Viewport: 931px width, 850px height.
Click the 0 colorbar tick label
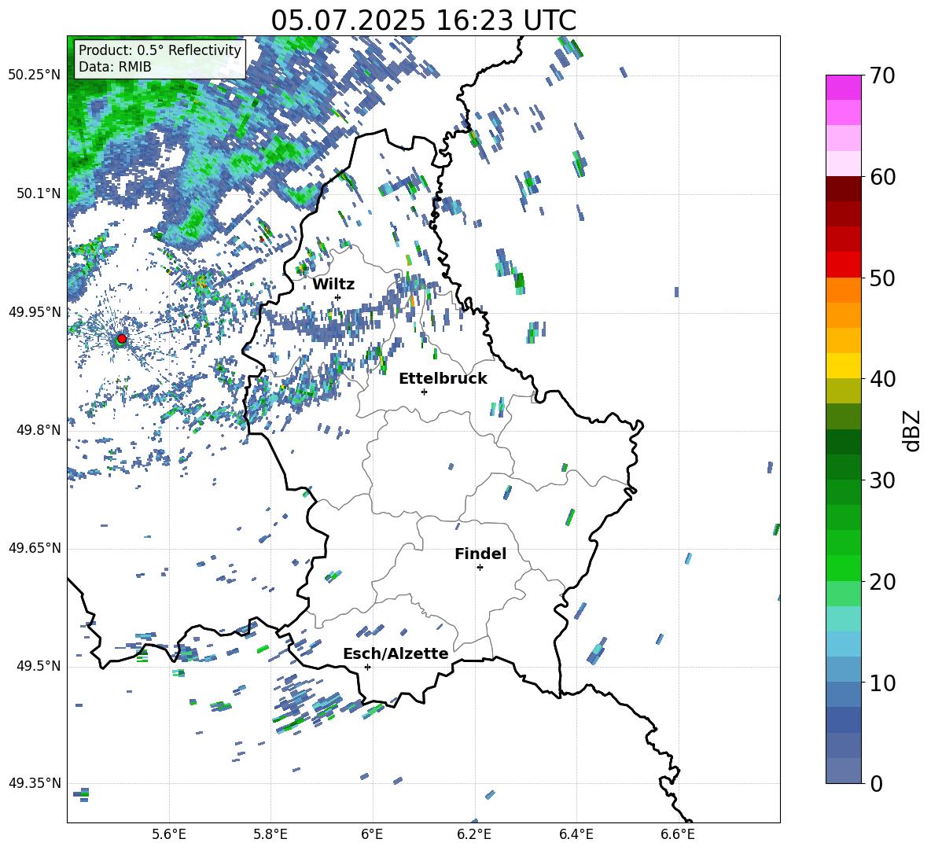click(x=876, y=784)
